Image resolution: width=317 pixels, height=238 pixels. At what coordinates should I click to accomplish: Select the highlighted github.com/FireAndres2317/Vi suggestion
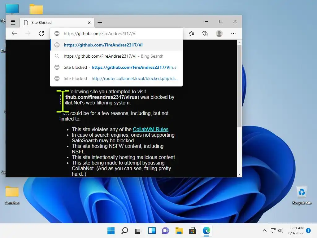116,45
